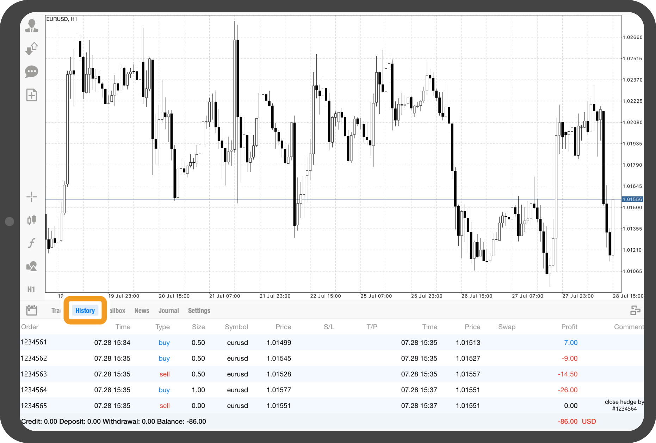The image size is (656, 443).
Task: Open the Journal tab
Action: tap(168, 311)
